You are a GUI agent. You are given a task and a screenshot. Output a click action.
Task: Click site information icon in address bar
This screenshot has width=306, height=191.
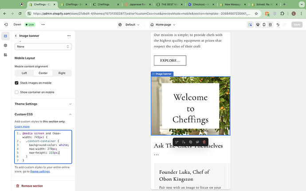29,13
